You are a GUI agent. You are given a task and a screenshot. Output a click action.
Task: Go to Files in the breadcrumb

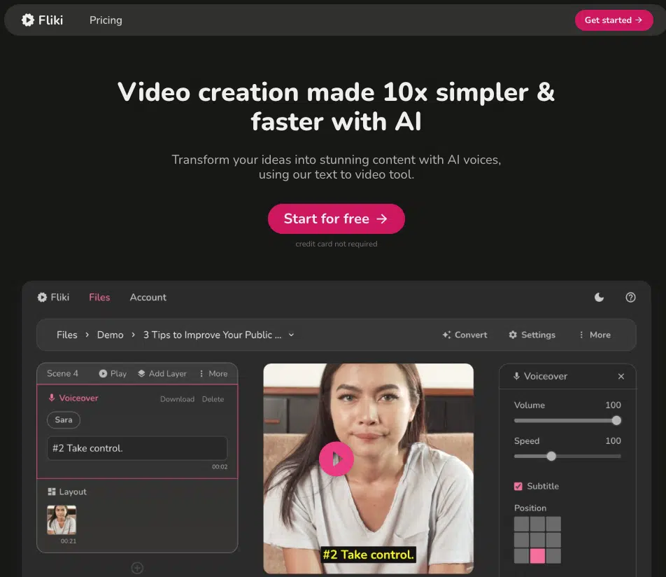point(67,335)
